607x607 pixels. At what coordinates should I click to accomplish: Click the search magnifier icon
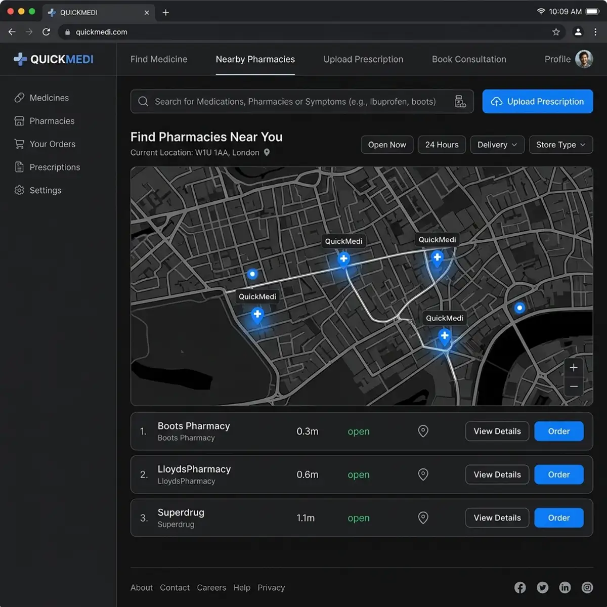click(x=143, y=102)
